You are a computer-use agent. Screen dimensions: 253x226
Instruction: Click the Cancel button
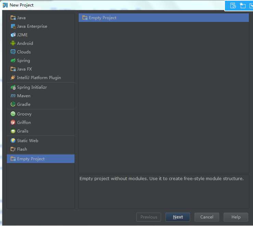(207, 217)
